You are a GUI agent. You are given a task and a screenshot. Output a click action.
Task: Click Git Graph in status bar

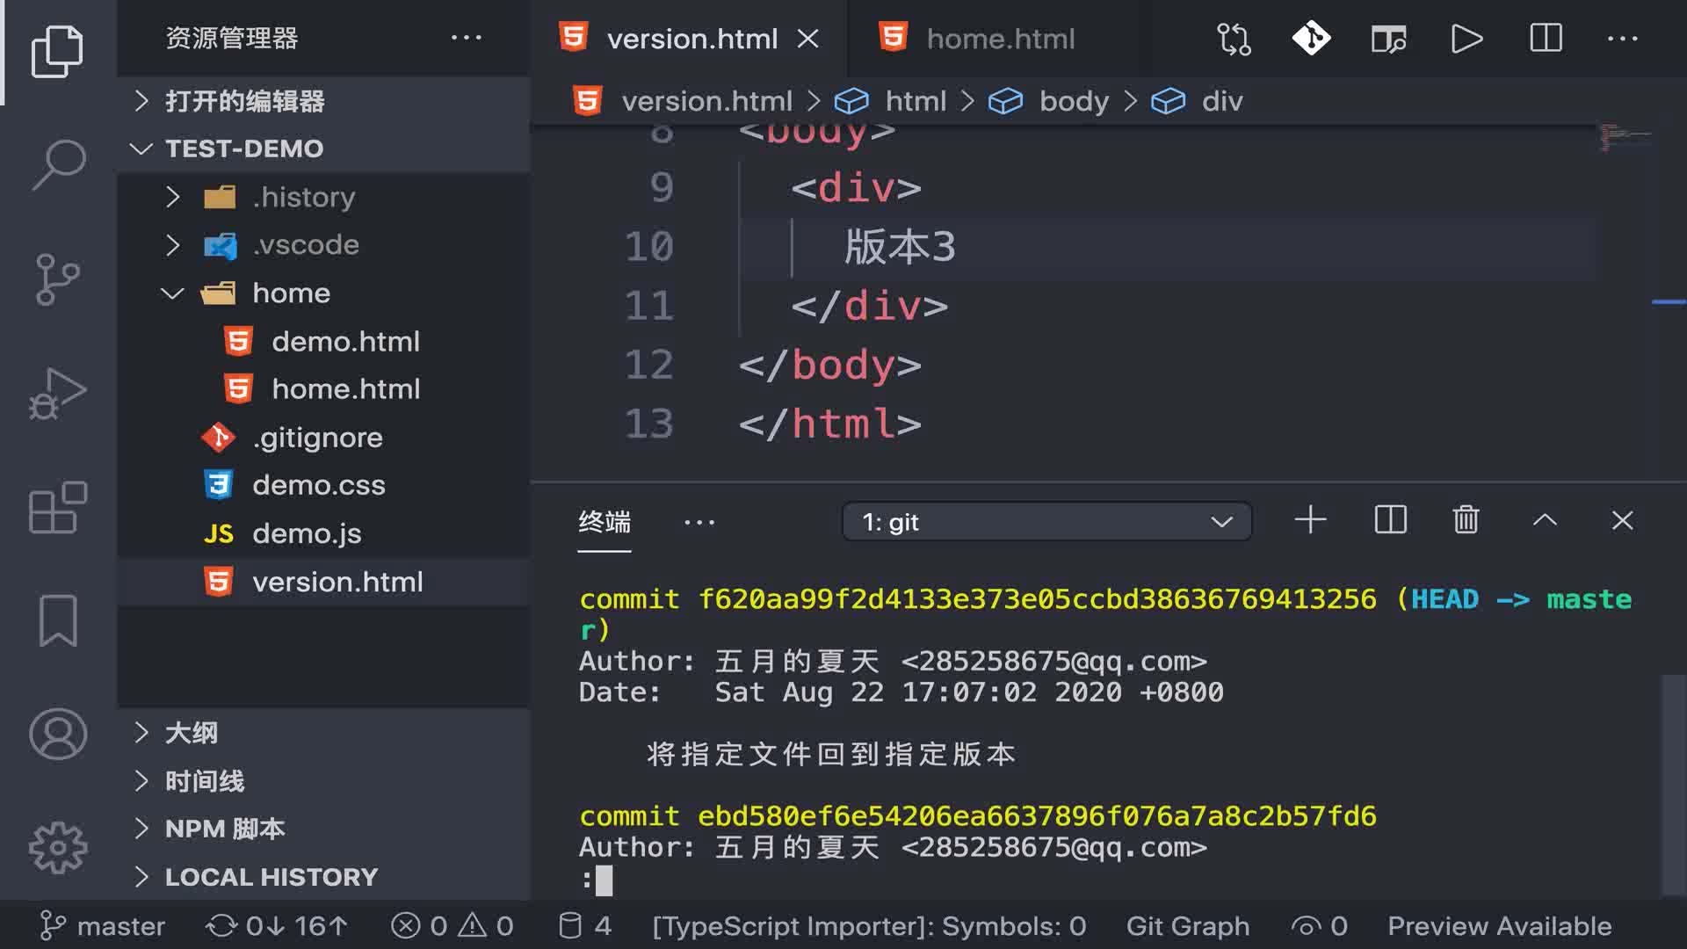pyautogui.click(x=1187, y=926)
